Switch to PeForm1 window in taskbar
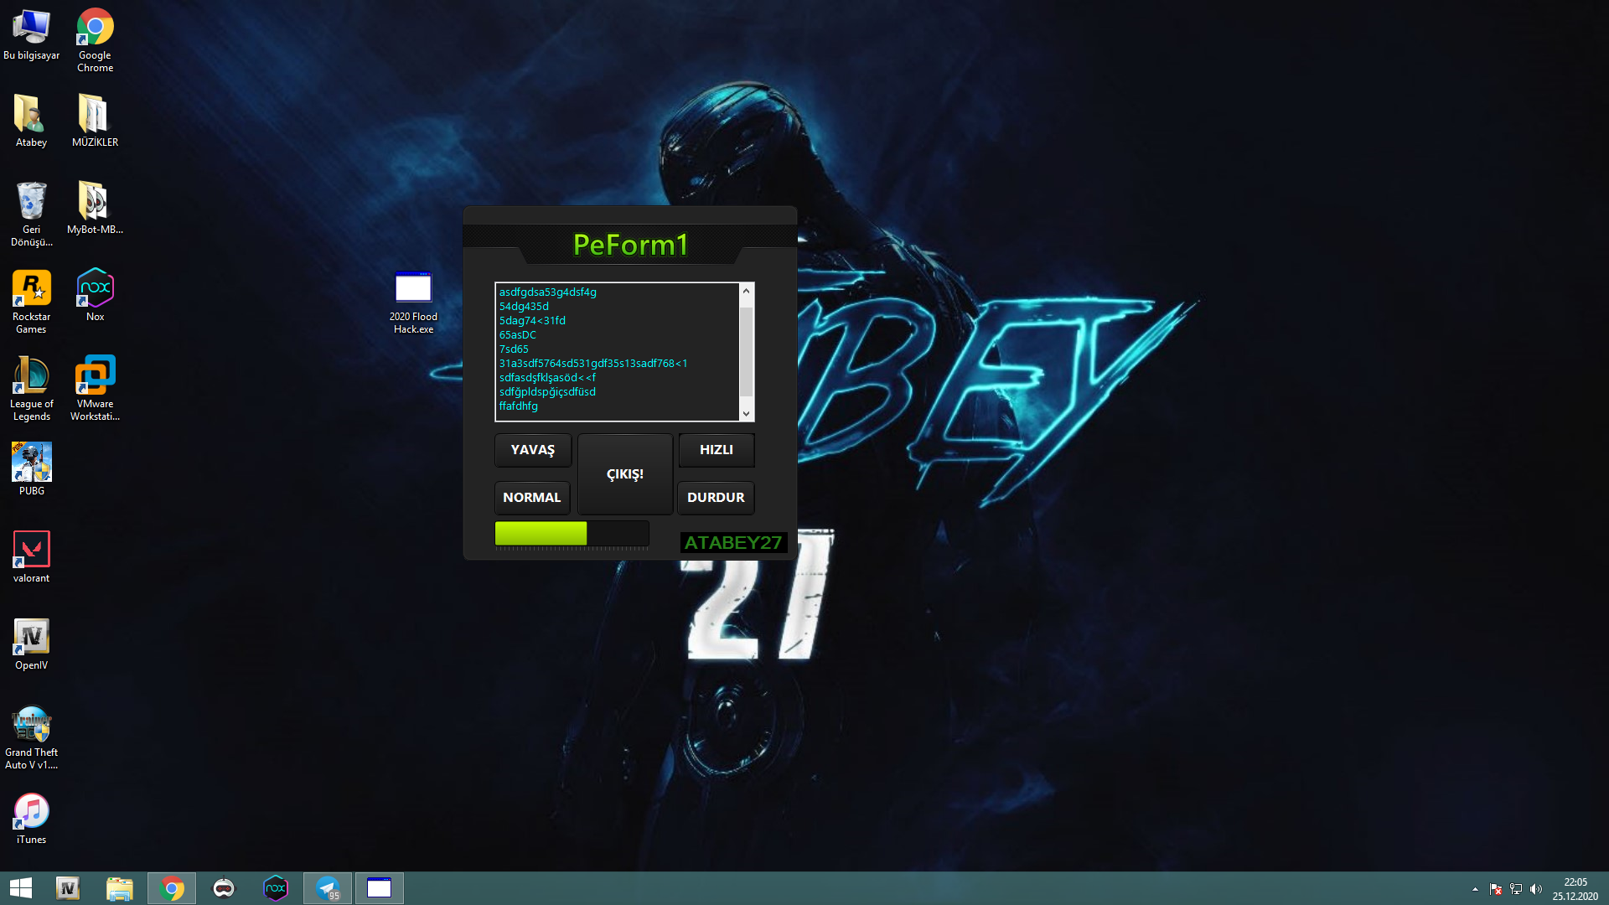Viewport: 1609px width, 905px height. pos(380,888)
